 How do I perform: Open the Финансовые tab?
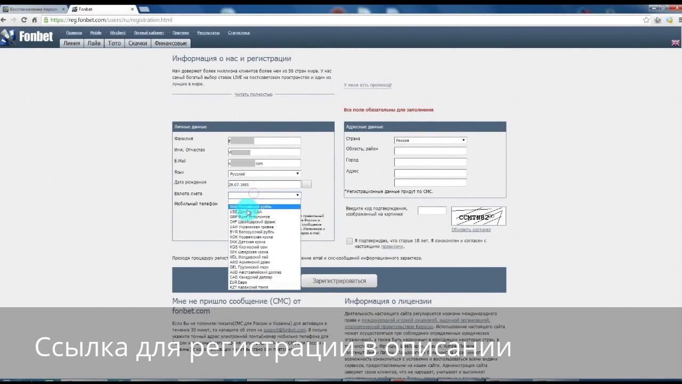tap(170, 43)
